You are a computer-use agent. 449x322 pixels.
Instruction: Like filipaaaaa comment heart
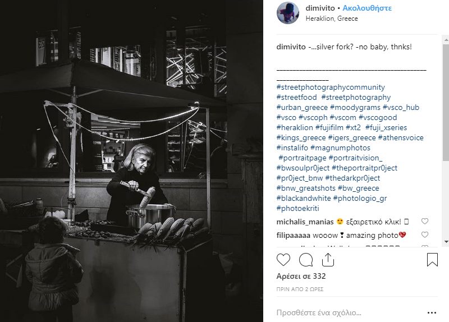coord(425,234)
